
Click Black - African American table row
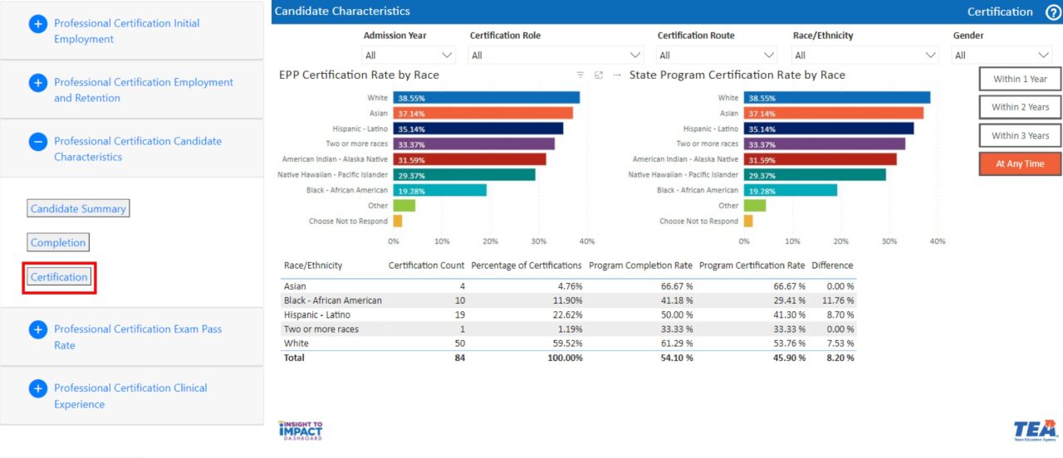click(x=569, y=300)
